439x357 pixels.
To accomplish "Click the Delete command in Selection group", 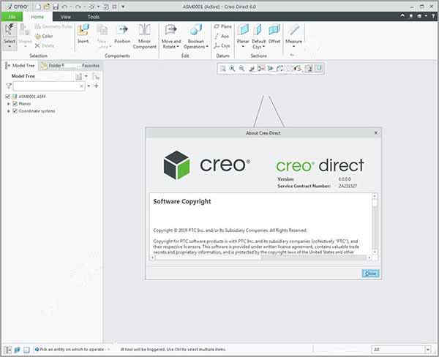I will pos(45,45).
